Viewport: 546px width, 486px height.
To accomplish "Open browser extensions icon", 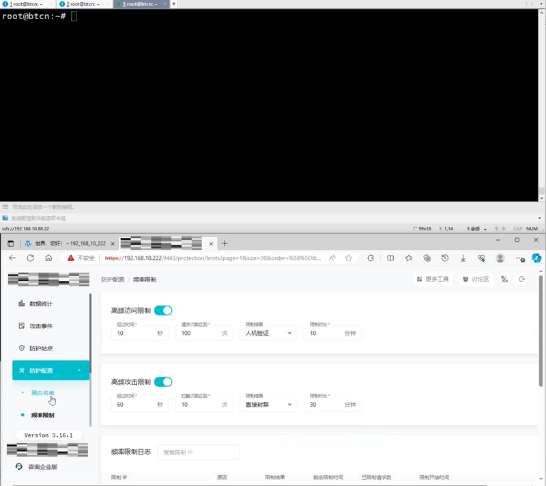I will (x=371, y=258).
